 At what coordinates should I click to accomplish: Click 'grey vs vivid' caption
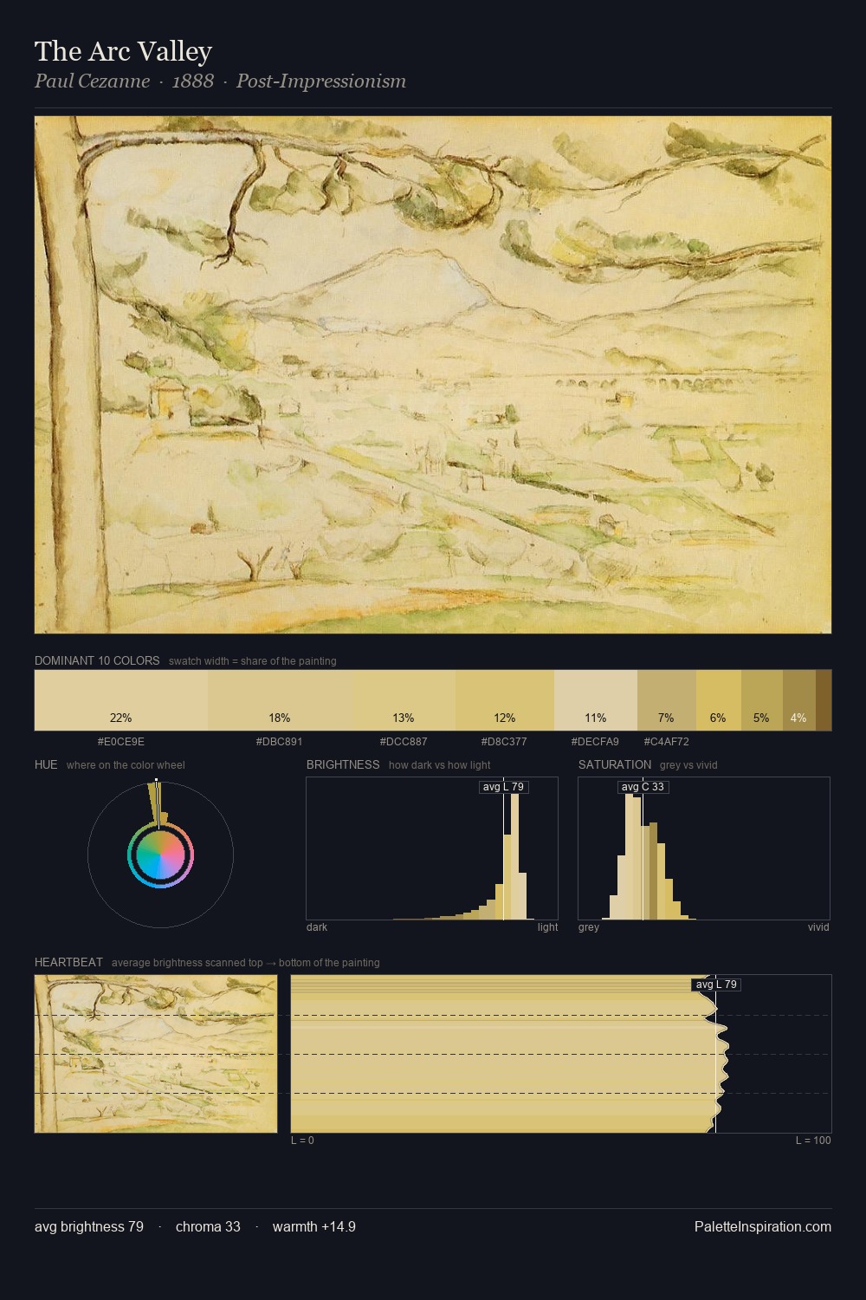[x=688, y=765]
